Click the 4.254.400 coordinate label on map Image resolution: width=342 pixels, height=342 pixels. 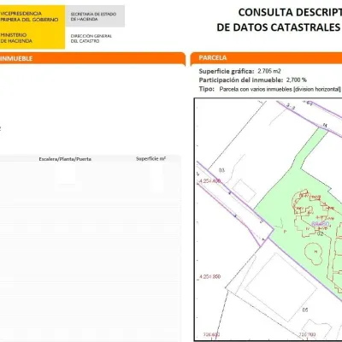click(210, 181)
